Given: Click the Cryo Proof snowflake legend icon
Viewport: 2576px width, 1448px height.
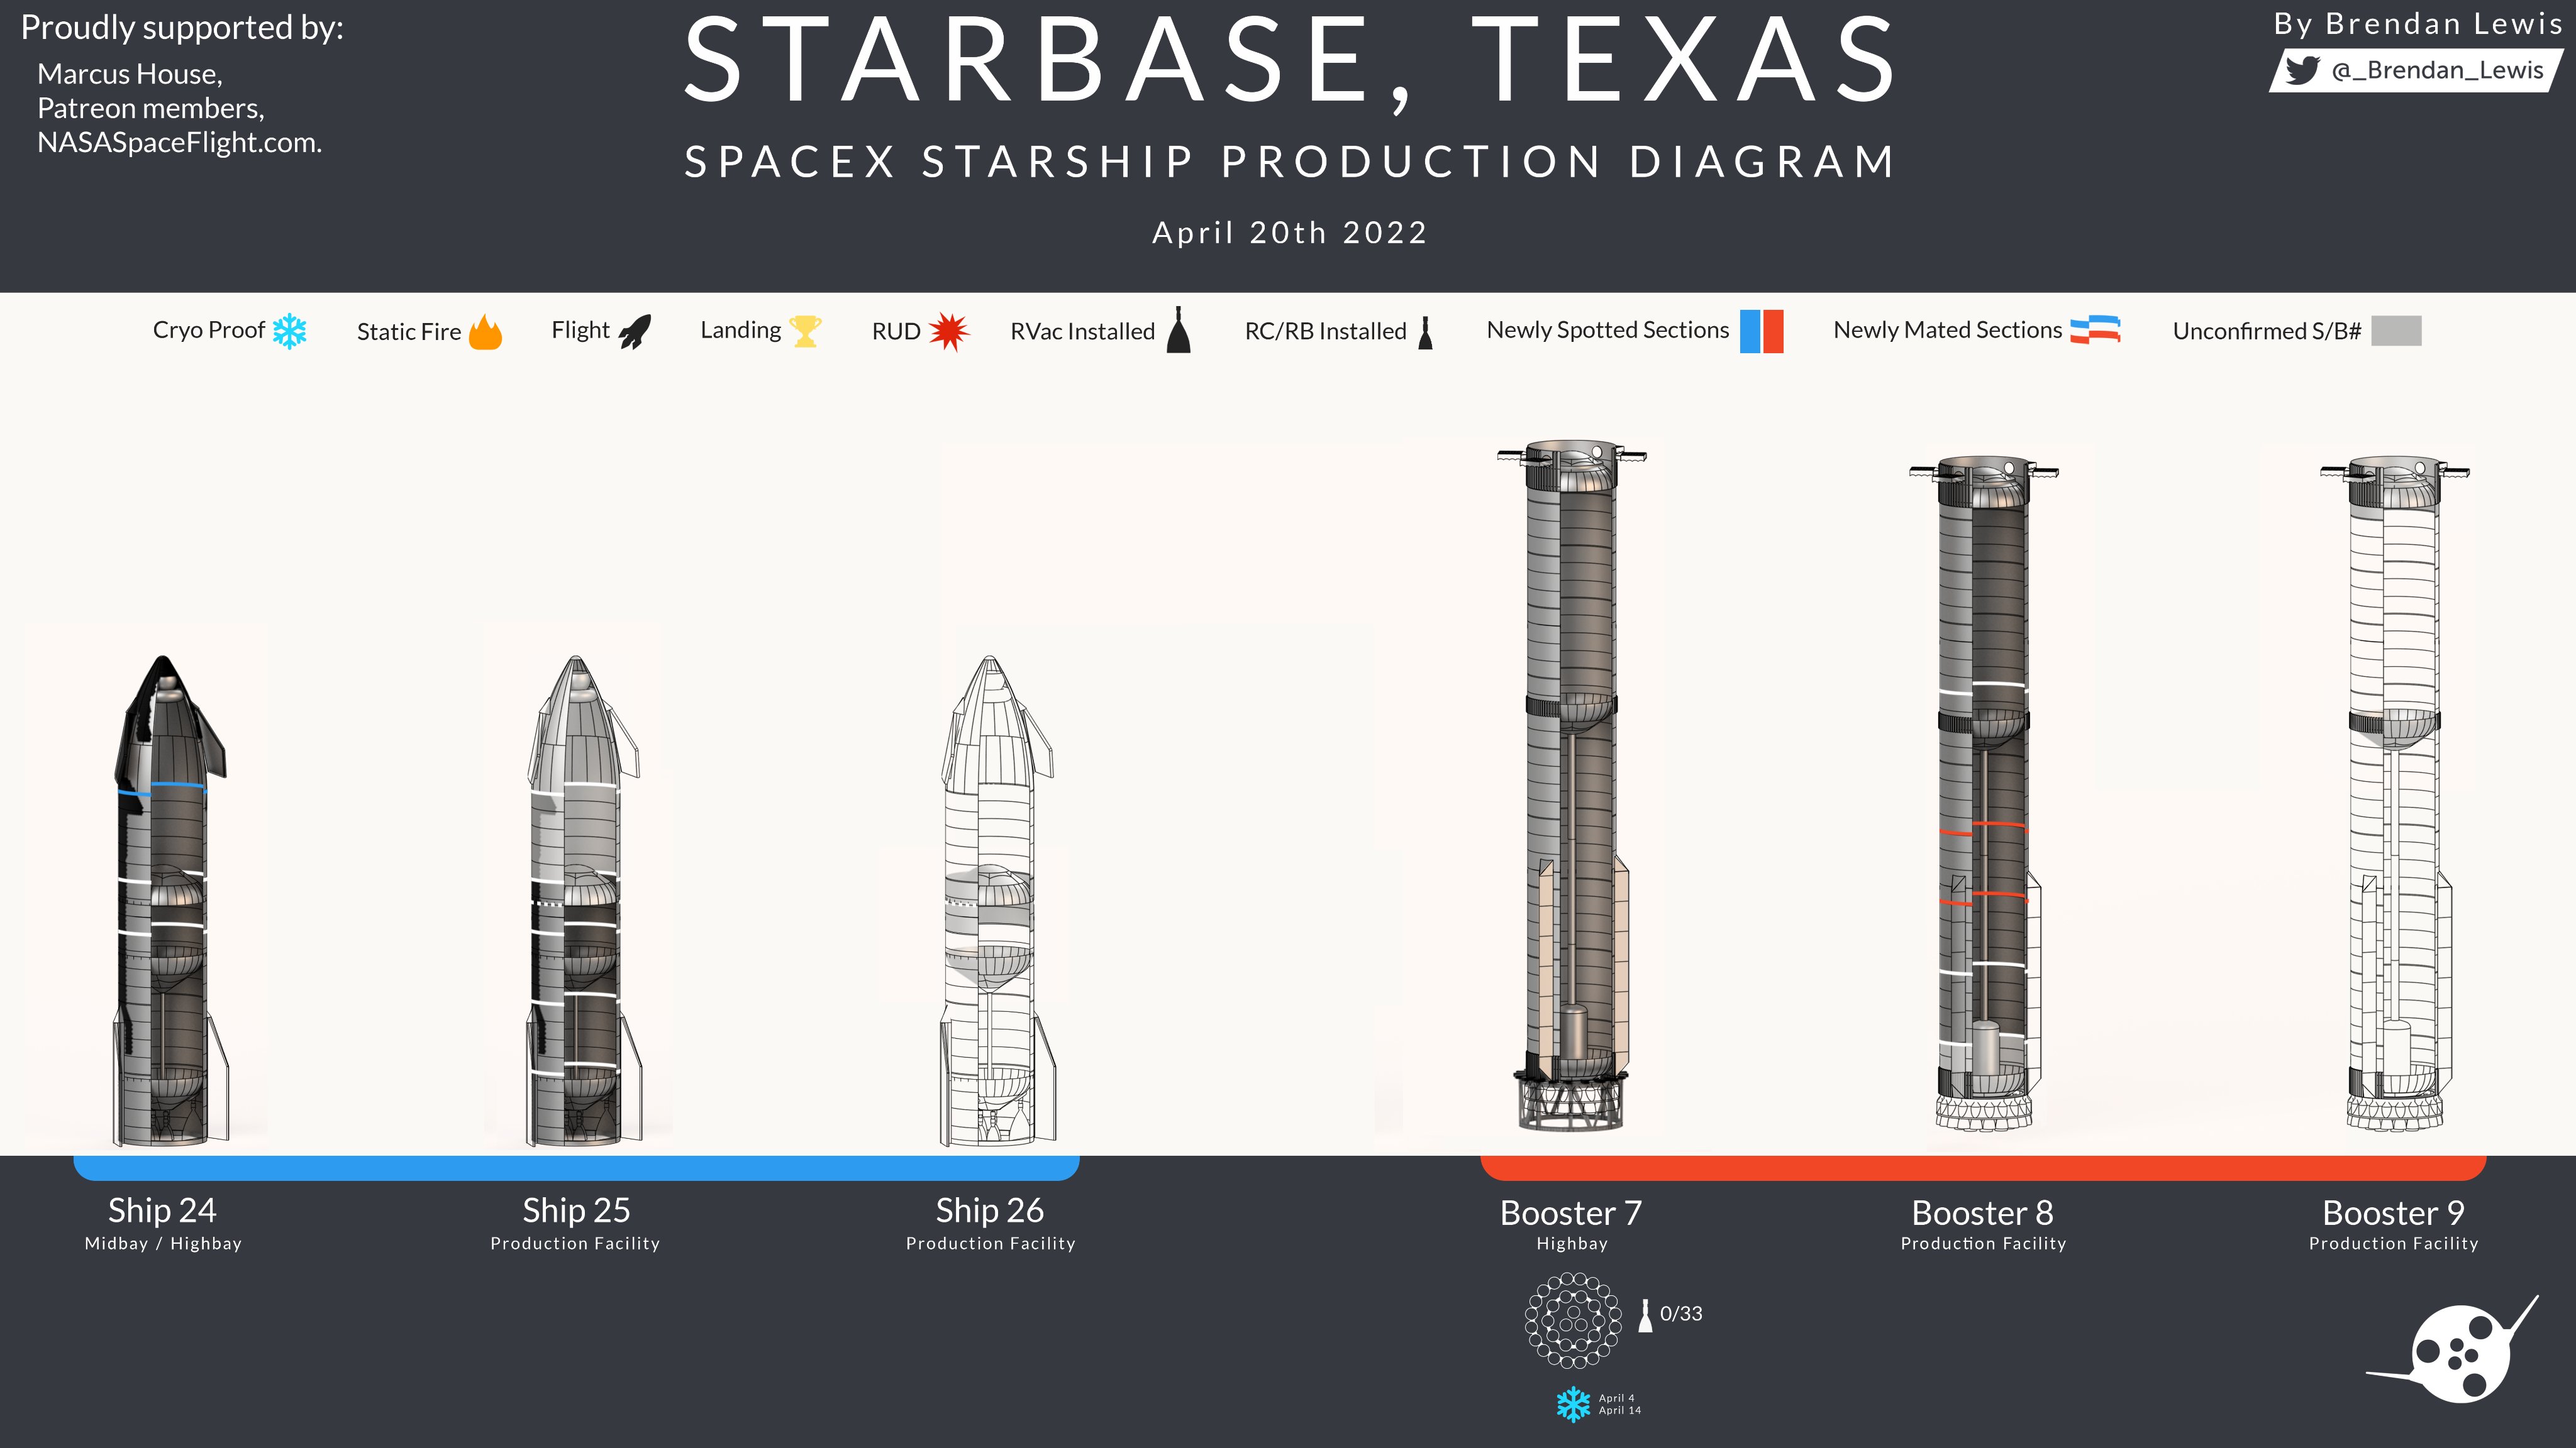Looking at the screenshot, I should 290,331.
